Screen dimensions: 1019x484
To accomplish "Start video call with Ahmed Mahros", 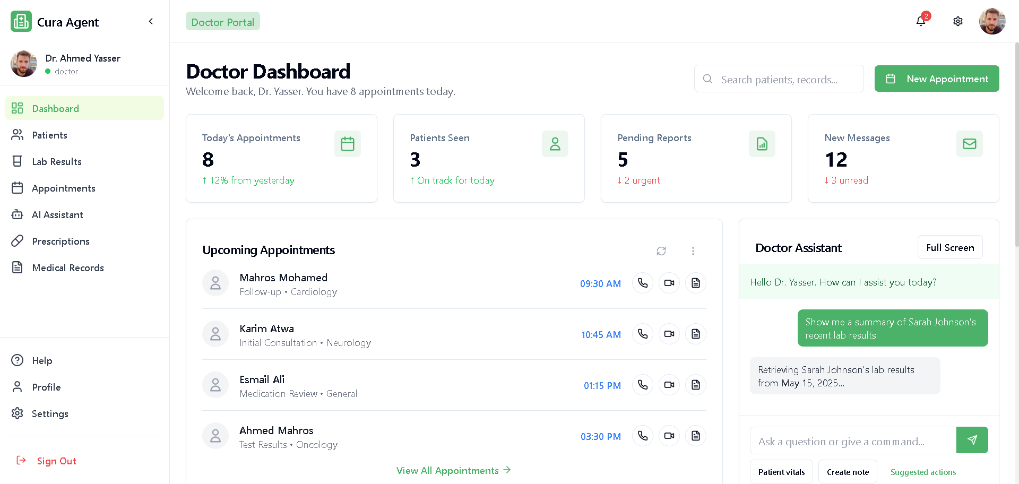I will tap(669, 436).
